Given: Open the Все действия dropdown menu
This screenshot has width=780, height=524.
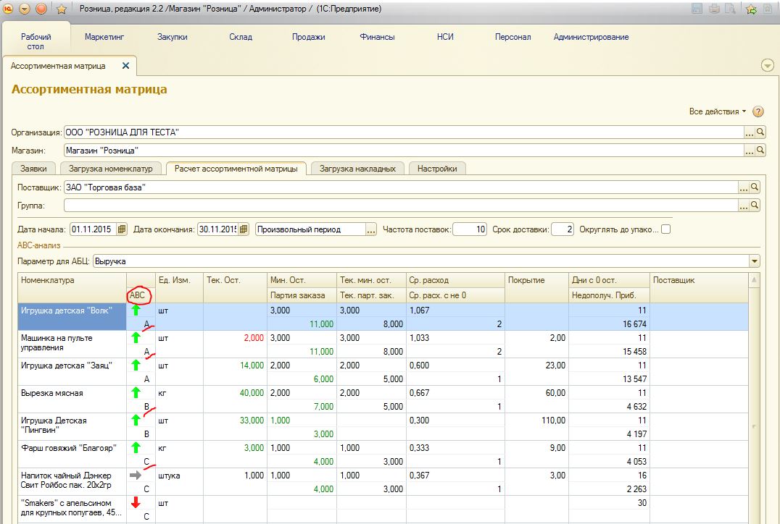Looking at the screenshot, I should tap(718, 111).
